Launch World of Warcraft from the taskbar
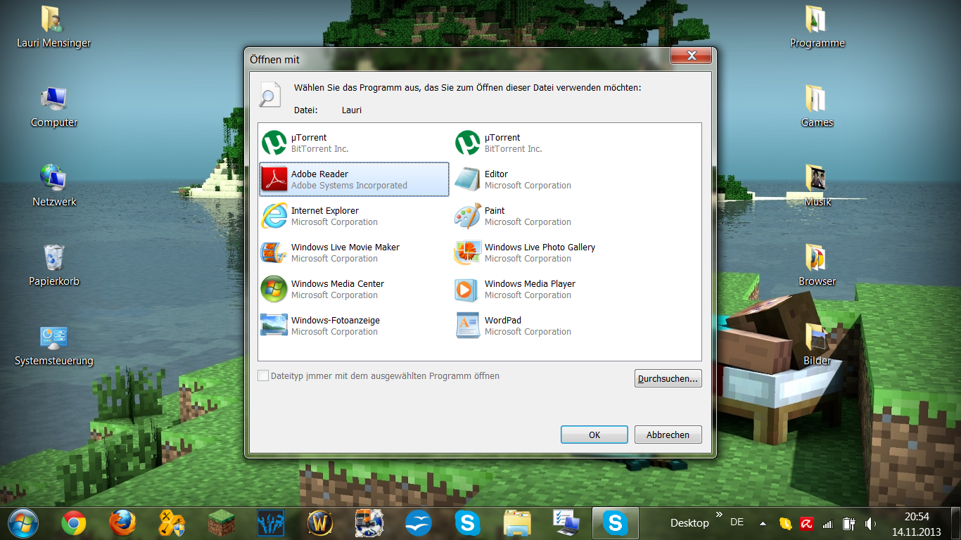 pos(319,523)
